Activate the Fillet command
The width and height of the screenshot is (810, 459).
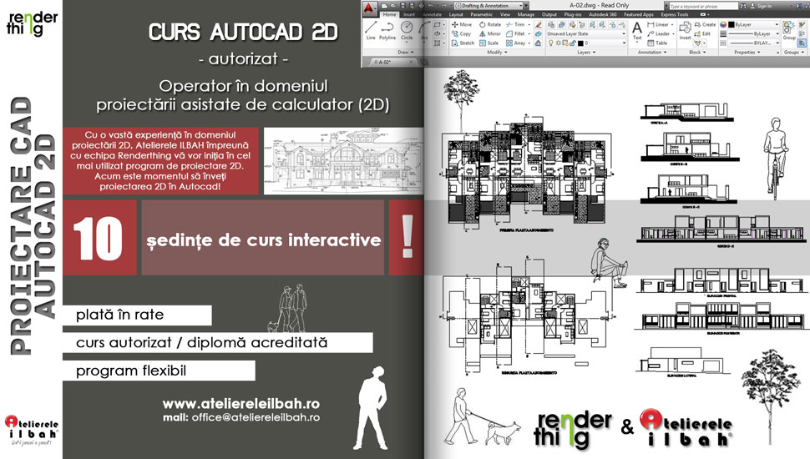click(x=515, y=34)
